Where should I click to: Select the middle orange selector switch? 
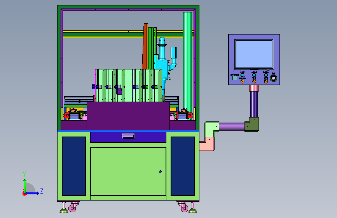[x=254, y=81]
